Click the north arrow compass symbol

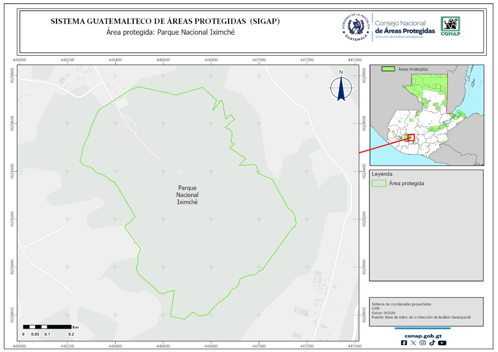(x=341, y=87)
